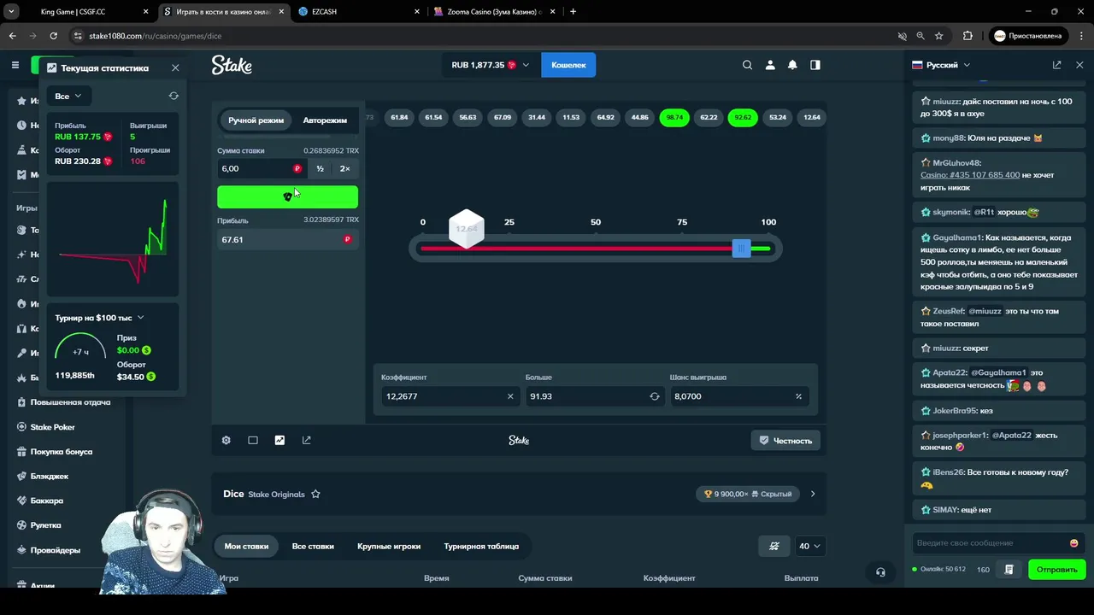1094x615 pixels.
Task: Open the hamburger sidebar menu
Action: point(15,65)
